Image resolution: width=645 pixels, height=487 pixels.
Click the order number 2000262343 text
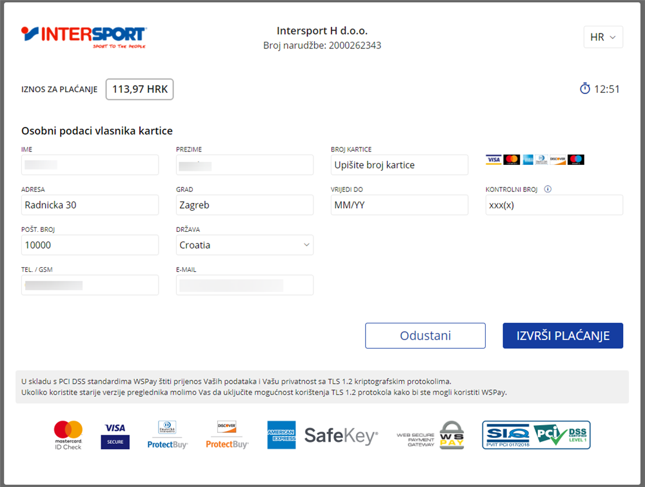(x=355, y=45)
